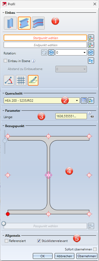Viewport: 99px width, 261px height.
Task: Select the angle-to-line alignment mode icon
Action: [x=9, y=80]
